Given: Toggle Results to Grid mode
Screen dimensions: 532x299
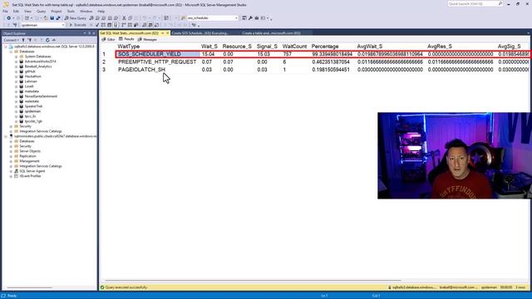Looking at the screenshot, I should pyautogui.click(x=150, y=25).
